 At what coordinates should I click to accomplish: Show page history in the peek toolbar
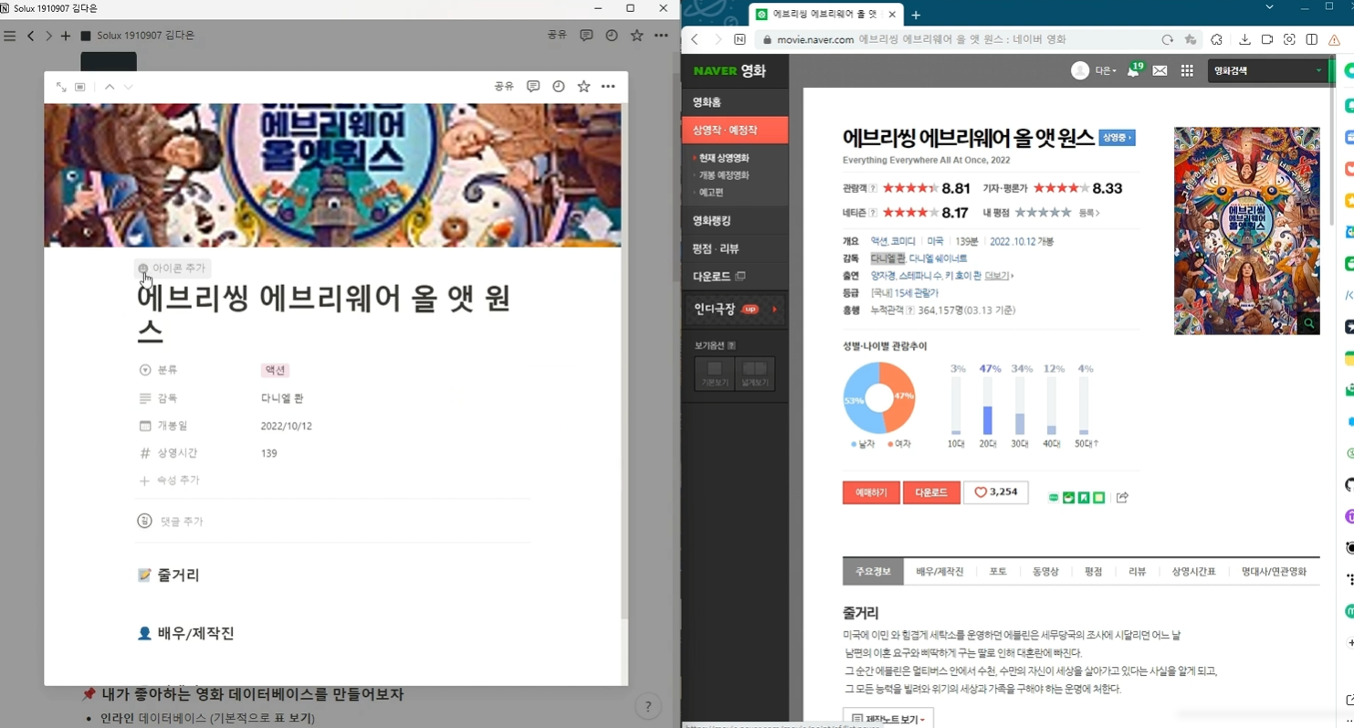point(558,87)
